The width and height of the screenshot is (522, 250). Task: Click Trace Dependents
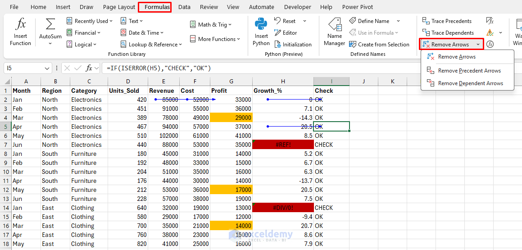448,32
